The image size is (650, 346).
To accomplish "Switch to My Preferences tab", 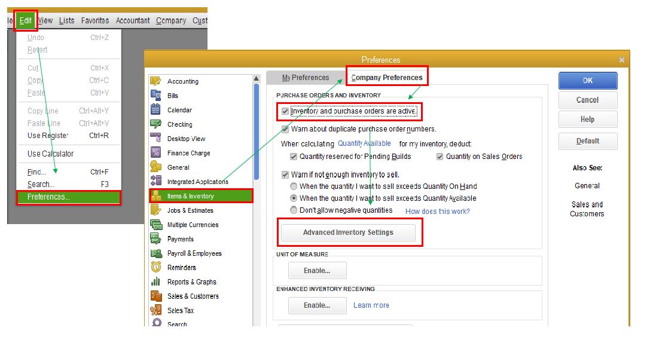I will click(x=306, y=78).
